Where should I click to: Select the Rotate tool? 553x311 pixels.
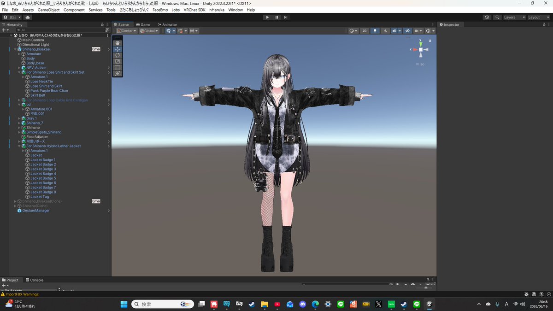pyautogui.click(x=118, y=55)
